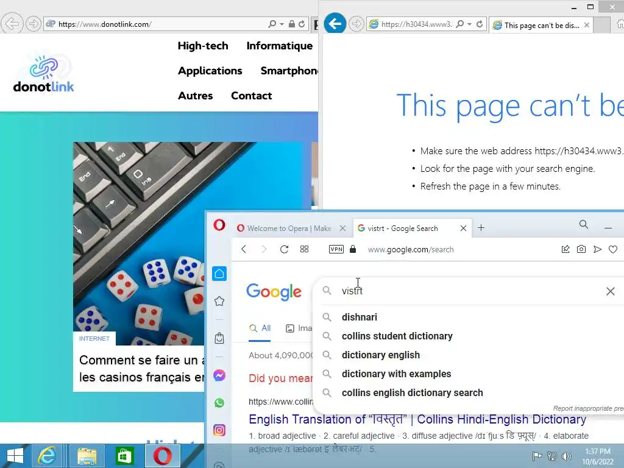Clear the Google search query
The image size is (624, 468).
pos(610,291)
